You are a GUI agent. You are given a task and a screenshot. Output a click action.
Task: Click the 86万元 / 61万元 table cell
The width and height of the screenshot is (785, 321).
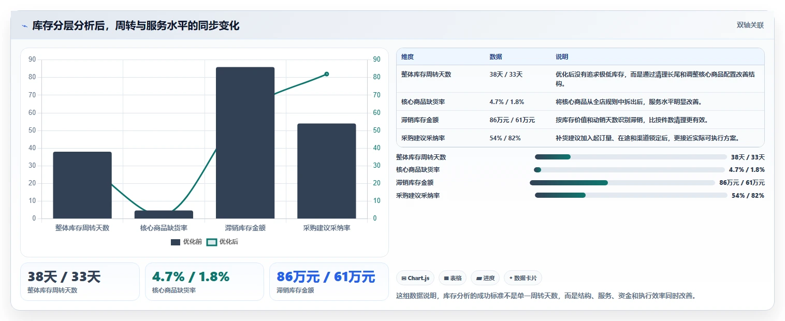coord(512,120)
